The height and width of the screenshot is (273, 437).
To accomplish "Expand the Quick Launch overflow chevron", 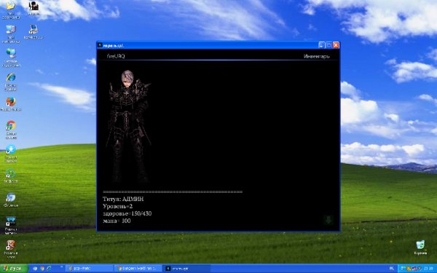I will [61, 267].
